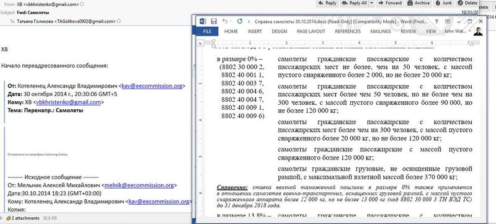Expand the 2 attachments pane
The image size is (496, 224).
[x=1, y=218]
